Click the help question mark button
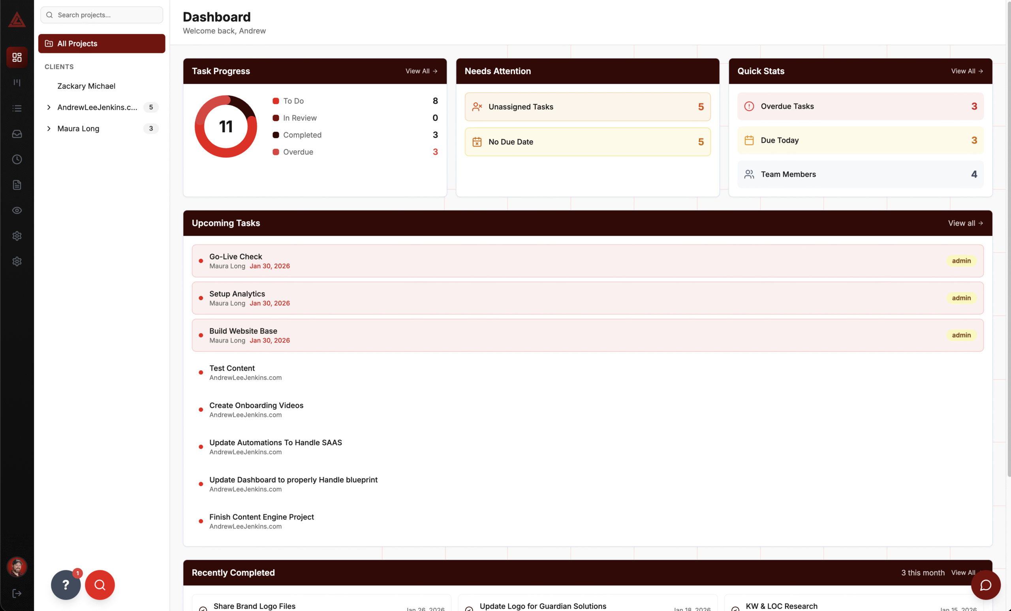 (x=66, y=585)
